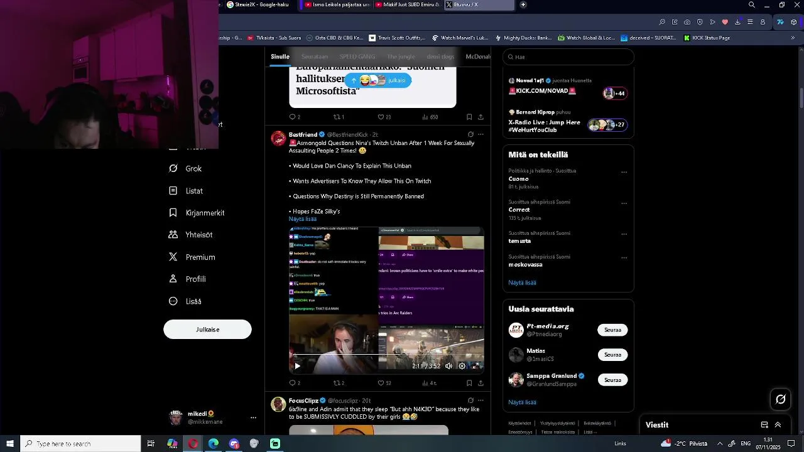Bookmark the top Microsoft article post
This screenshot has width=804, height=452.
(x=469, y=117)
